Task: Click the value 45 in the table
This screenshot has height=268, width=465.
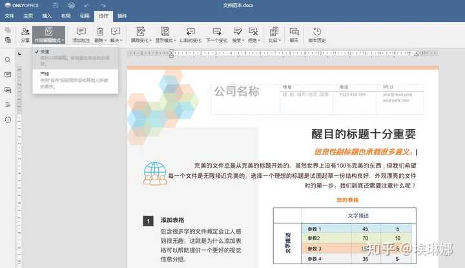Action: click(365, 229)
